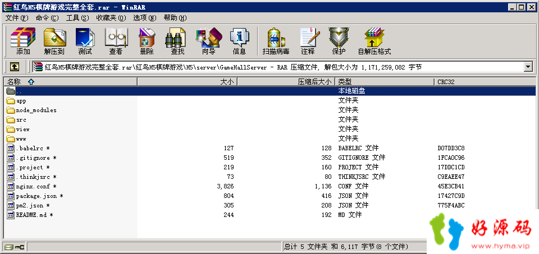Screen dimensions: 539x254
Task: Select the node_modules folder icon
Action: (x=11, y=110)
